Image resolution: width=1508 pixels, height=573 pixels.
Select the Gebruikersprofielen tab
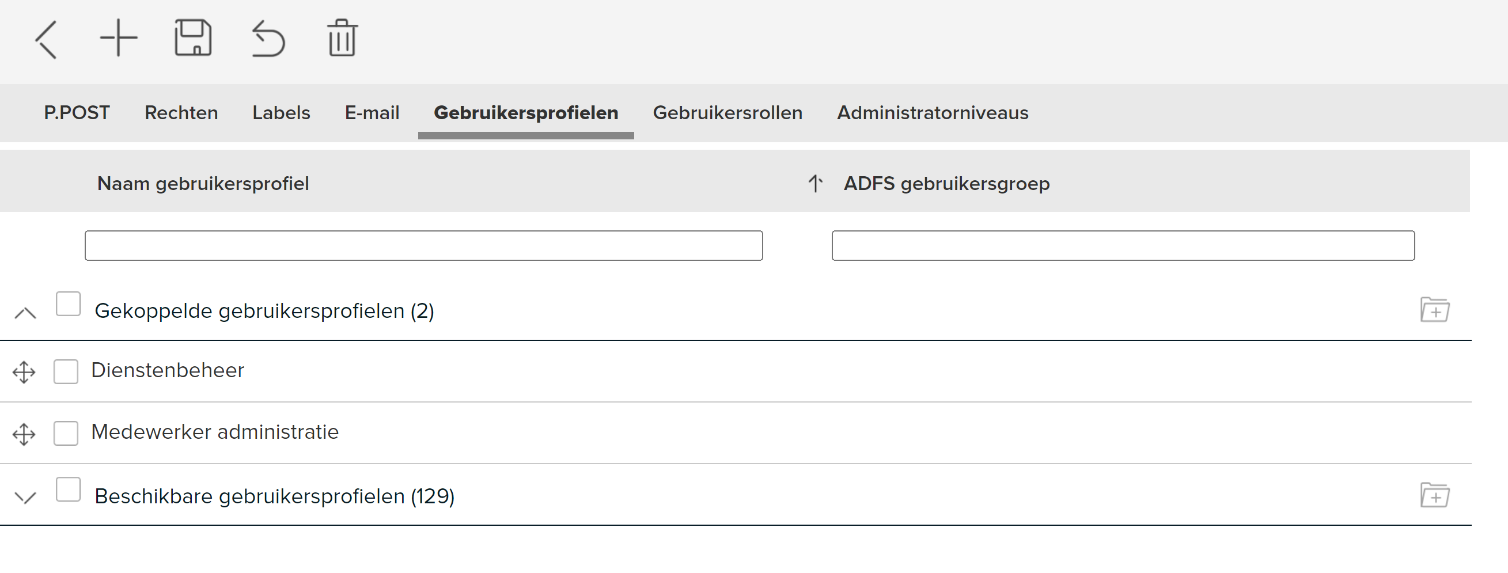[x=526, y=112]
